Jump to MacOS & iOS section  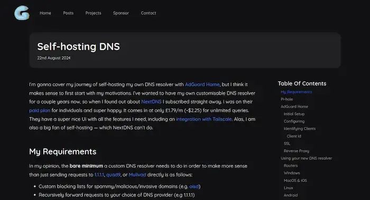[295, 180]
